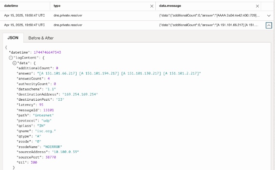Click the ttl value 300
The image size is (275, 170).
[x=34, y=162]
